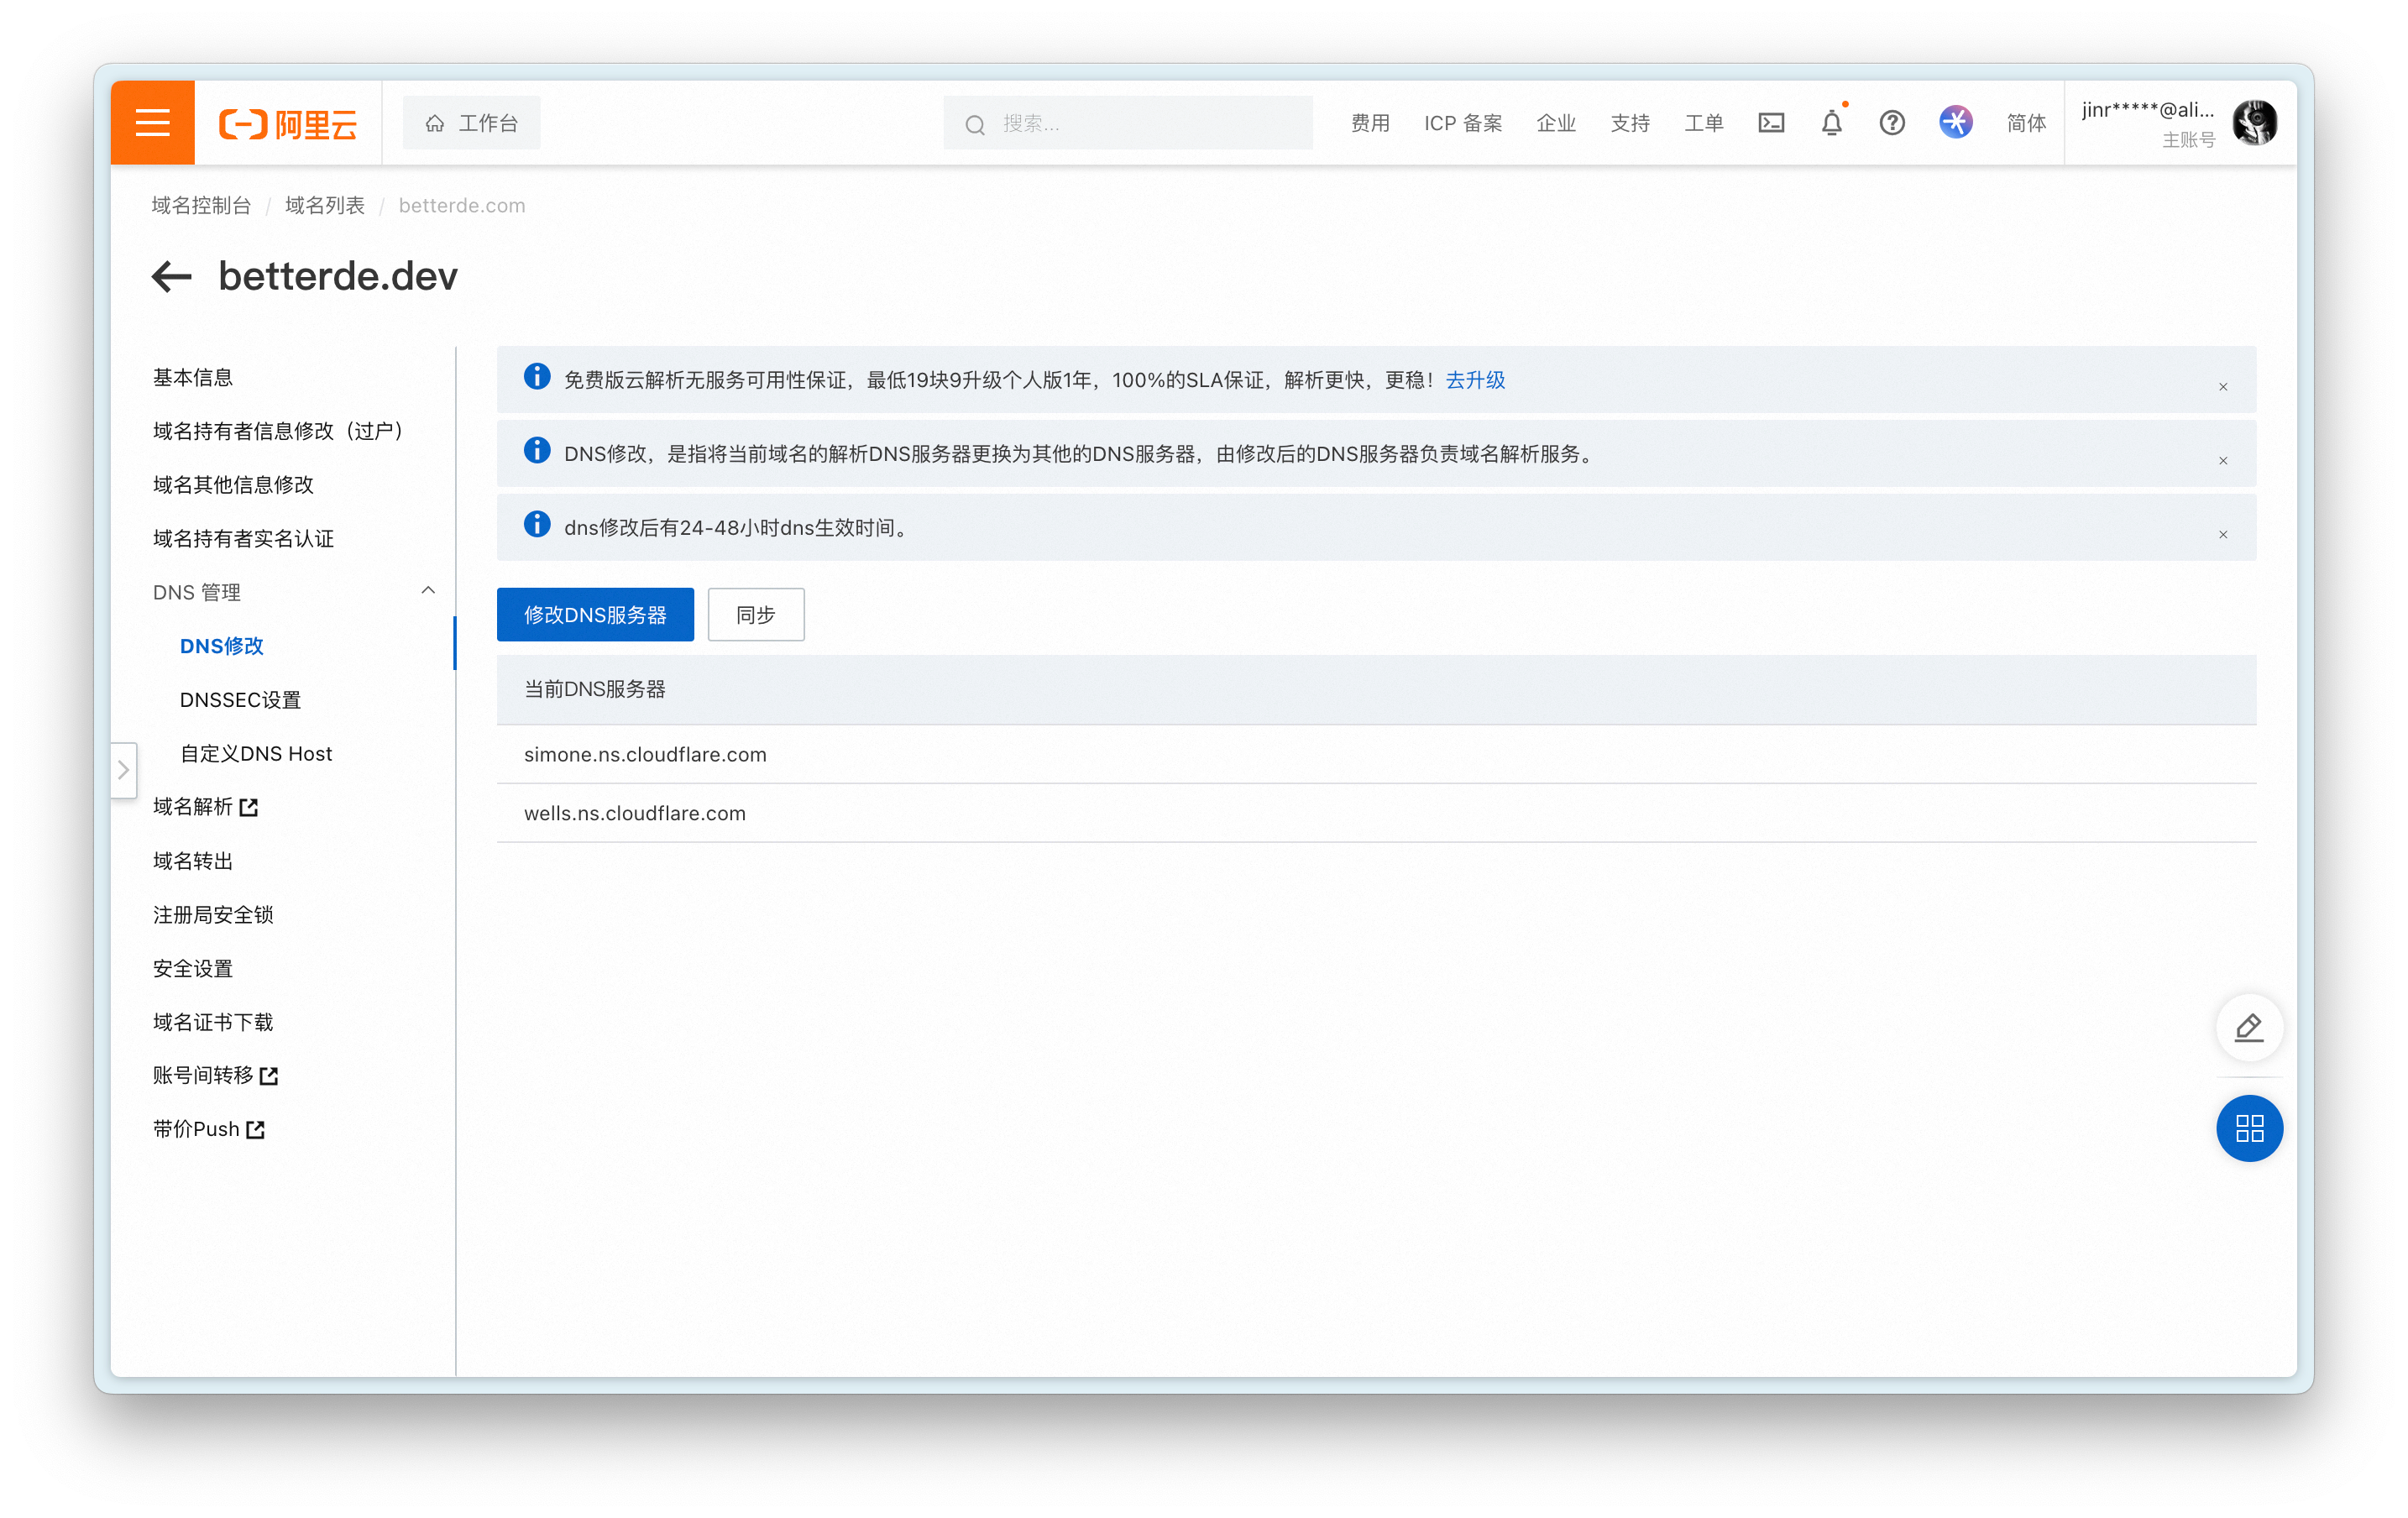Click the 同步 button
The width and height of the screenshot is (2408, 1518).
[756, 615]
